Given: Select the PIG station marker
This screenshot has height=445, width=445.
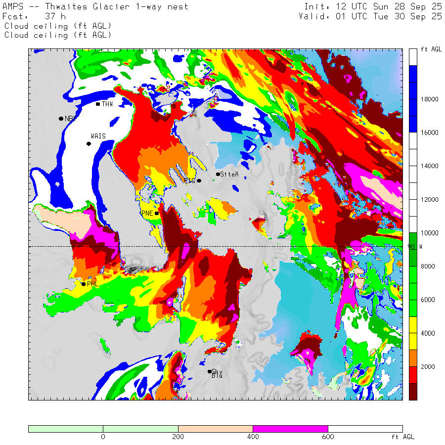Looking at the screenshot, I should click(x=199, y=180).
